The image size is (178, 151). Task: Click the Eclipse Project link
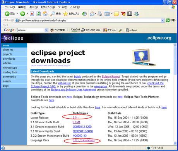tap(111, 77)
